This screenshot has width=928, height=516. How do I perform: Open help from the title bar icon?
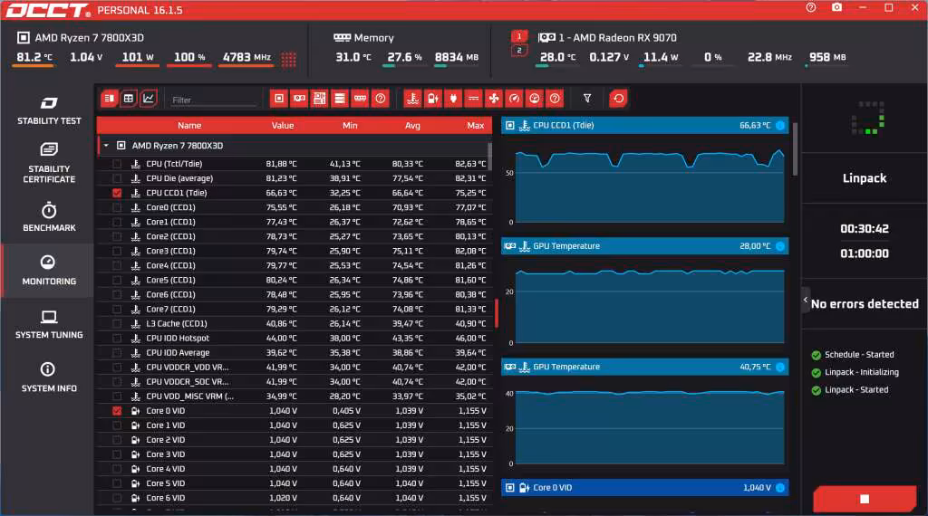(811, 7)
